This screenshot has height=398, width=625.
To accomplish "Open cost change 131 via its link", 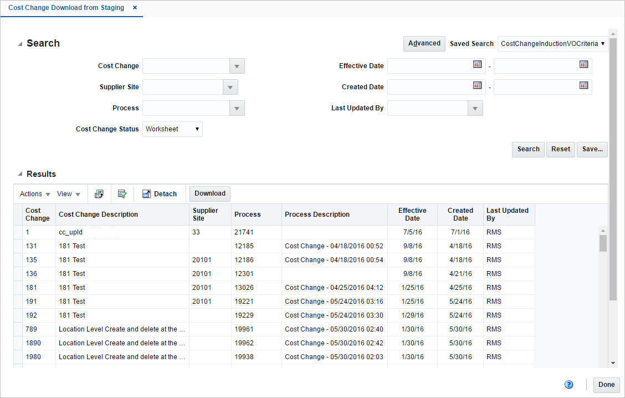I will pyautogui.click(x=31, y=246).
